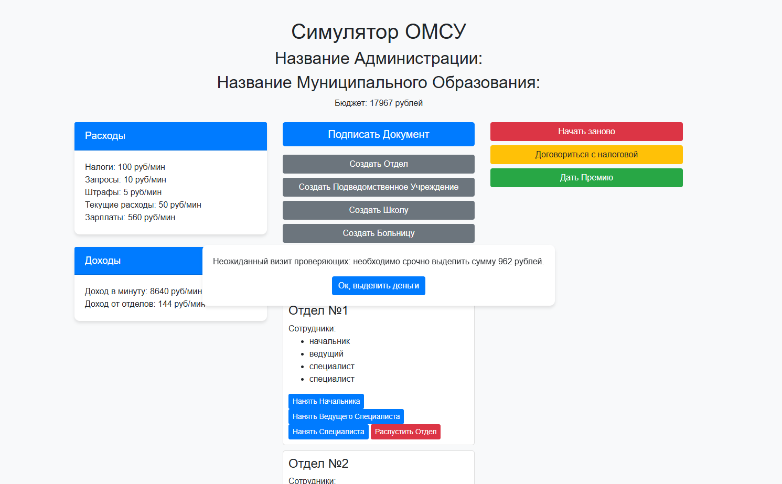
Task: Create a hospital via 'Создать Больницу'
Action: tap(378, 233)
